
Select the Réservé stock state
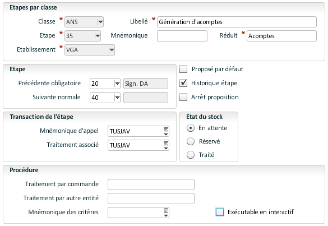[191, 141]
